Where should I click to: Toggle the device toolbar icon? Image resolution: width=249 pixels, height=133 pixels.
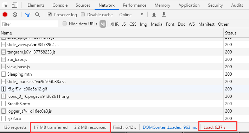(x=15, y=5)
